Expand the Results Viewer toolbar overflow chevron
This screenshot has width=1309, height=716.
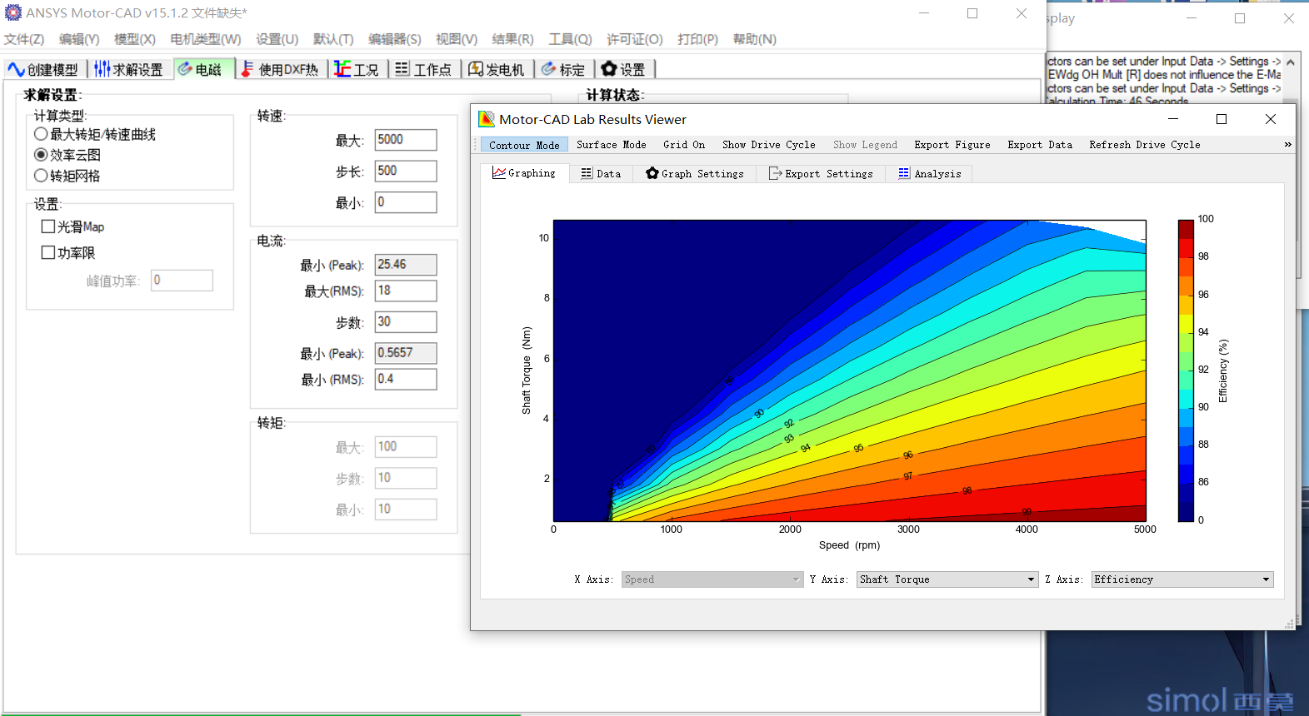coord(1287,145)
